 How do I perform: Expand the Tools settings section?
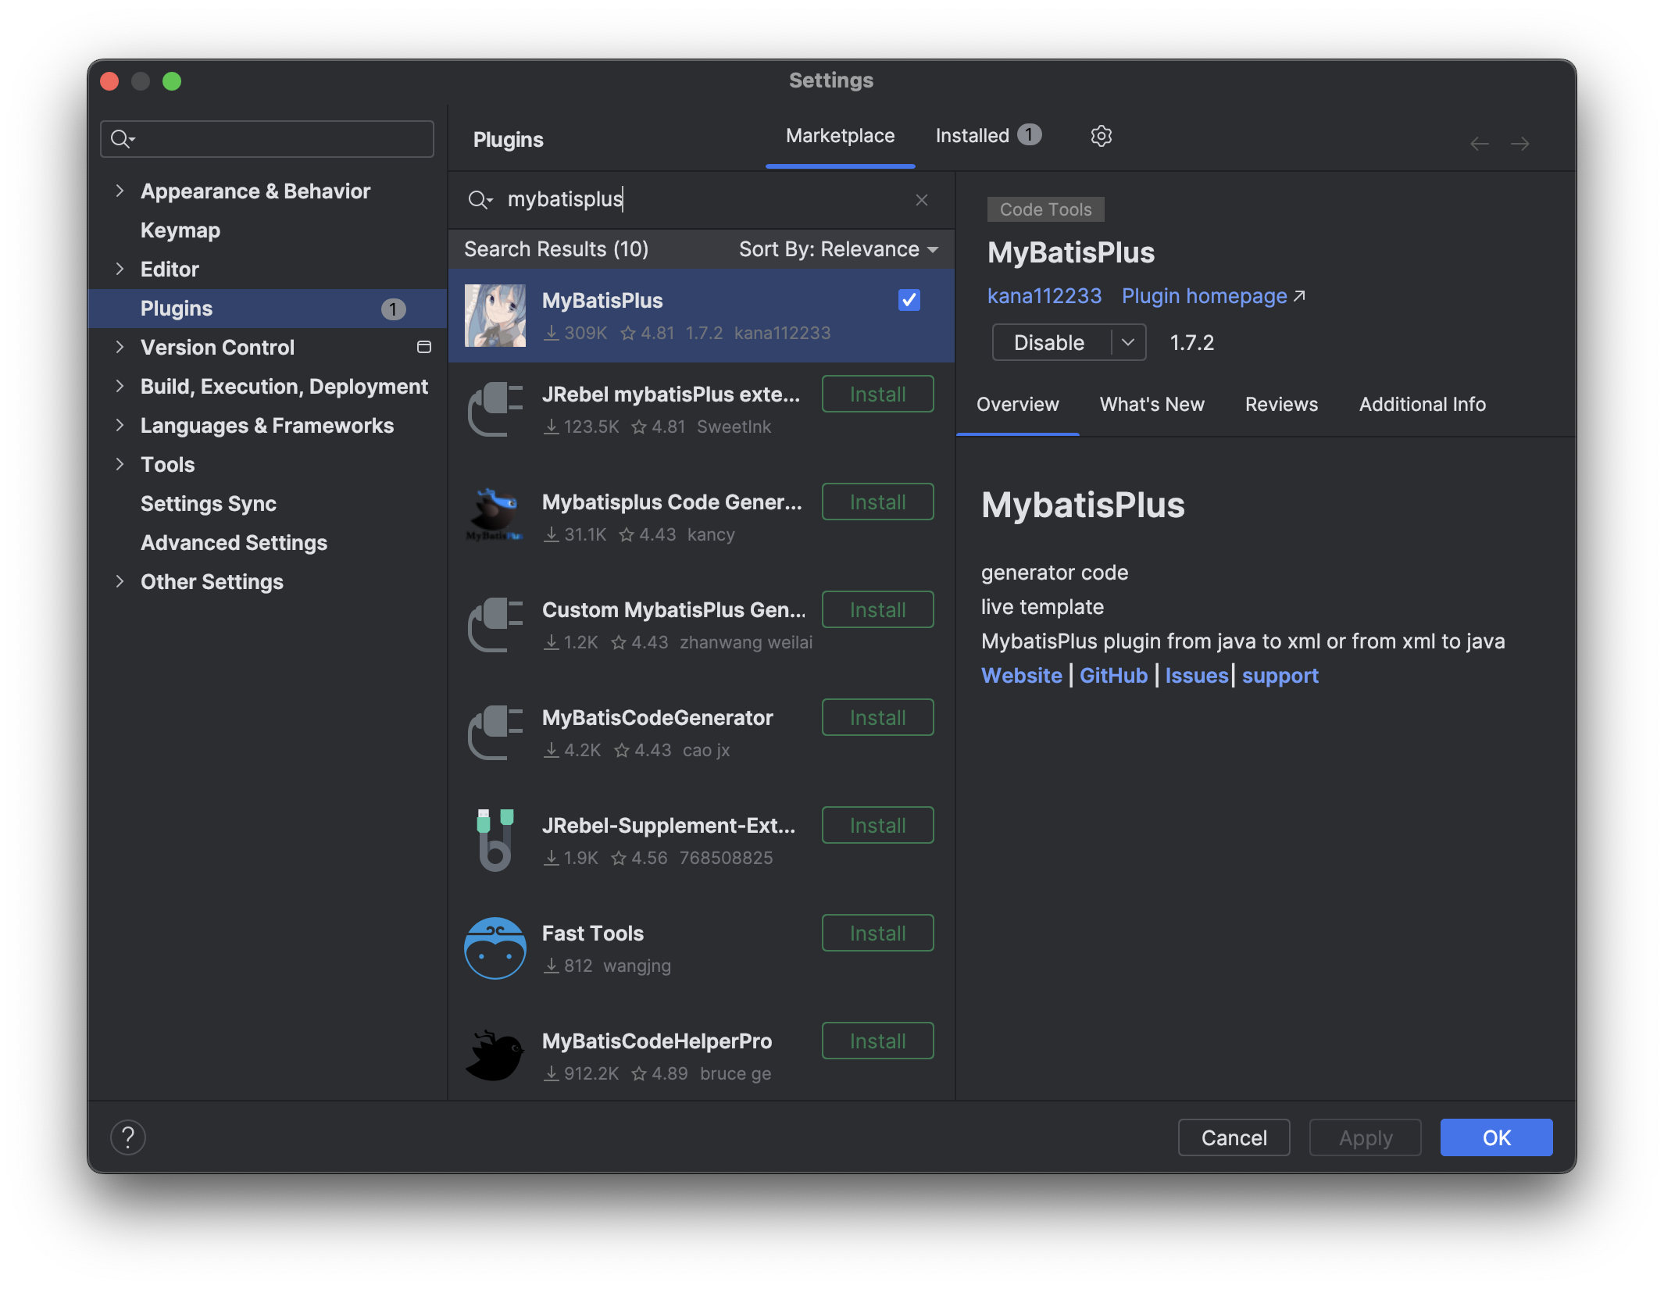120,464
